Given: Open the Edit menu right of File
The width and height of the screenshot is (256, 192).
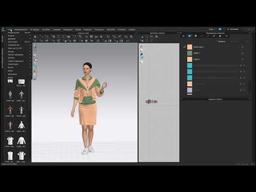Looking at the screenshot, I should (x=21, y=29).
